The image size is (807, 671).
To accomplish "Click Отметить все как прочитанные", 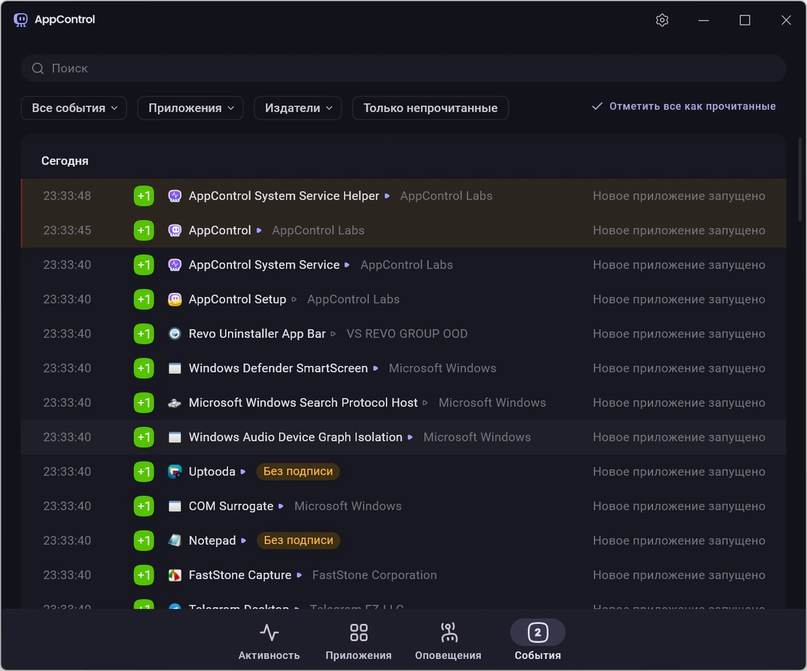I will coord(684,106).
